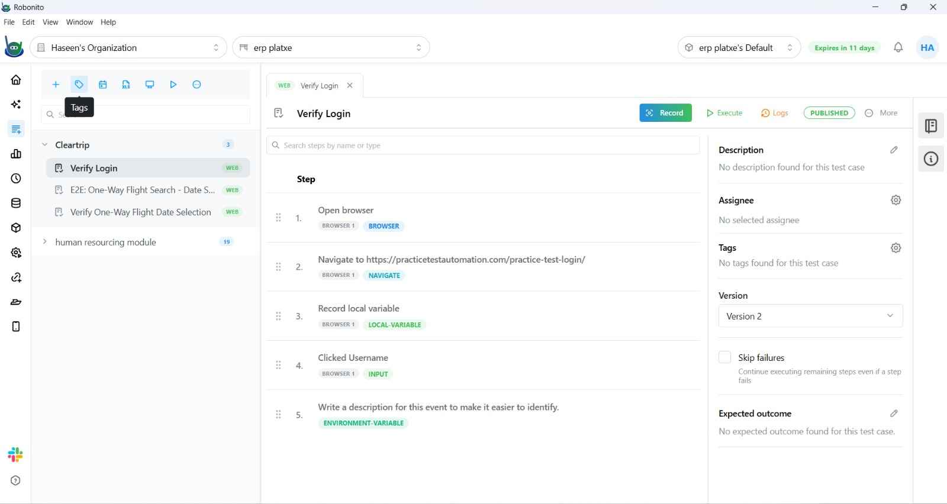The height and width of the screenshot is (504, 947).
Task: Click the Tags icon in toolbar
Action: [79, 85]
